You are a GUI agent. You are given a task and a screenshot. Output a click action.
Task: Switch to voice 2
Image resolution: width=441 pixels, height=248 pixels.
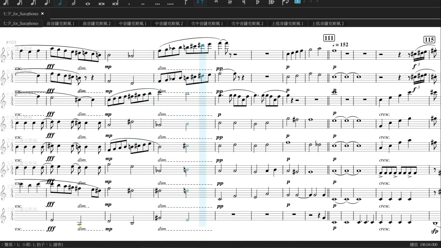(304, 1)
